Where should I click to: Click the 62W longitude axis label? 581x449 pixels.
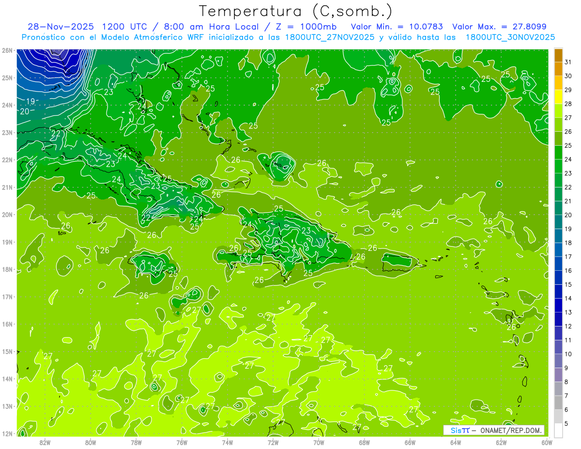tap(501, 442)
